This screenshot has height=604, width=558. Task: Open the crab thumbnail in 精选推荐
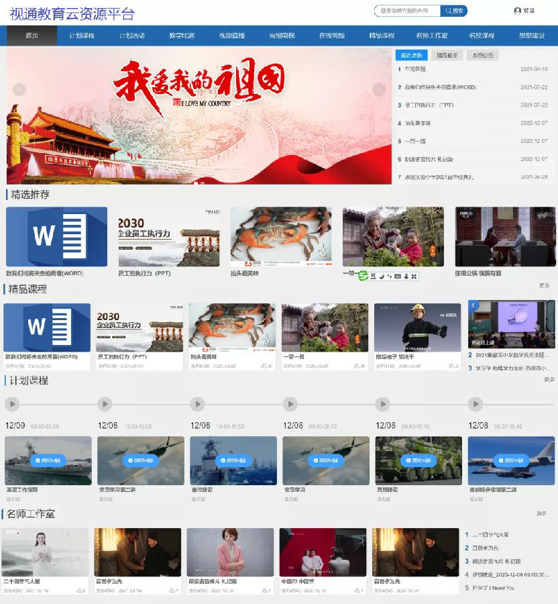pos(281,237)
